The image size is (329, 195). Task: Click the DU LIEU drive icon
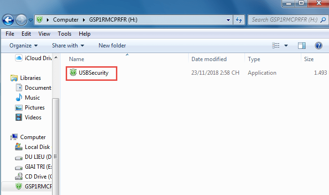[19, 158]
